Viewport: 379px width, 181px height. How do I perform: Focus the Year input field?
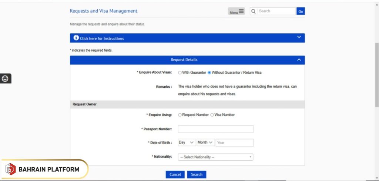click(234, 143)
